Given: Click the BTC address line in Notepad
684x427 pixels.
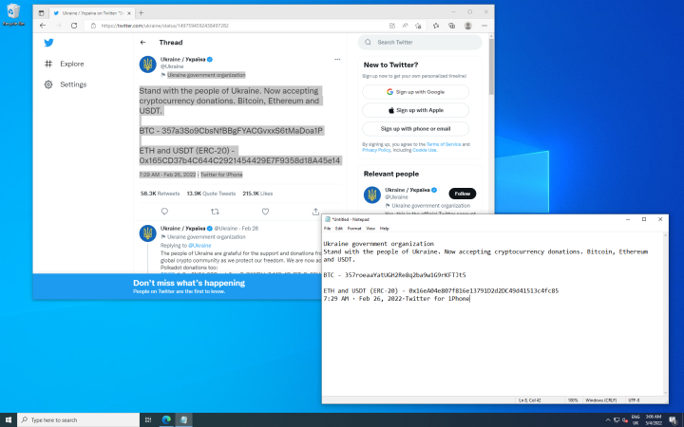Looking at the screenshot, I should pos(395,275).
